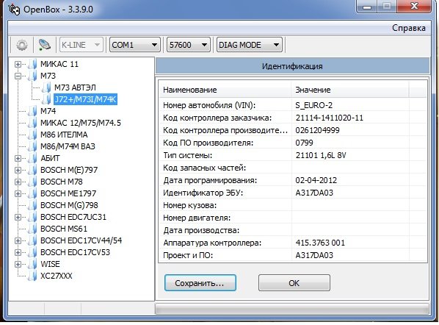Open the DIAG MODE dropdown
This screenshot has height=325, width=439.
coord(249,45)
